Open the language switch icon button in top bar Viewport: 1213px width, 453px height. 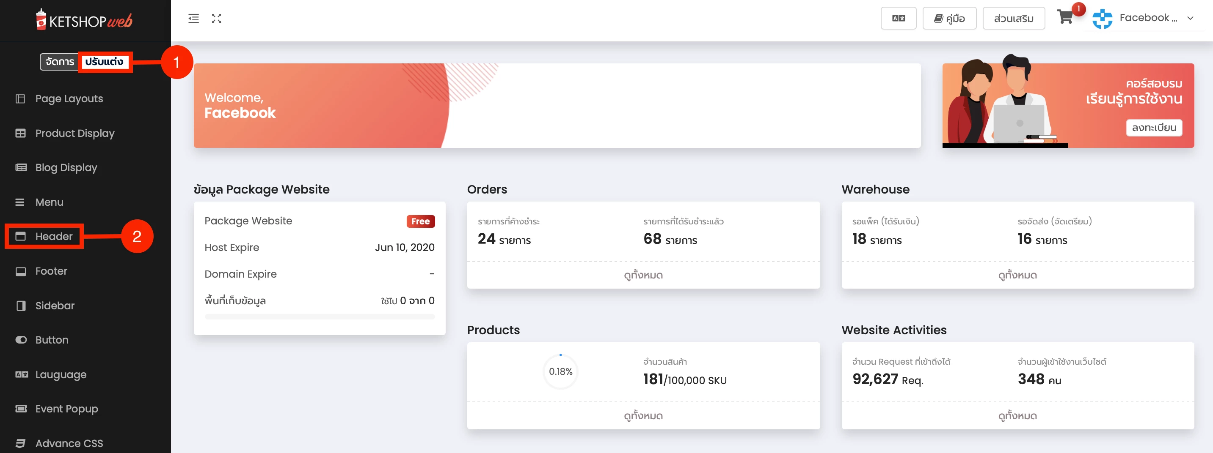click(x=899, y=18)
